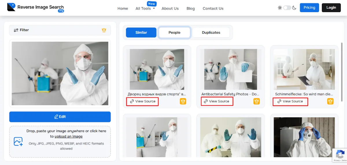Click crown icon on Schimmelflecke result card
This screenshot has width=347, height=165.
tap(330, 101)
